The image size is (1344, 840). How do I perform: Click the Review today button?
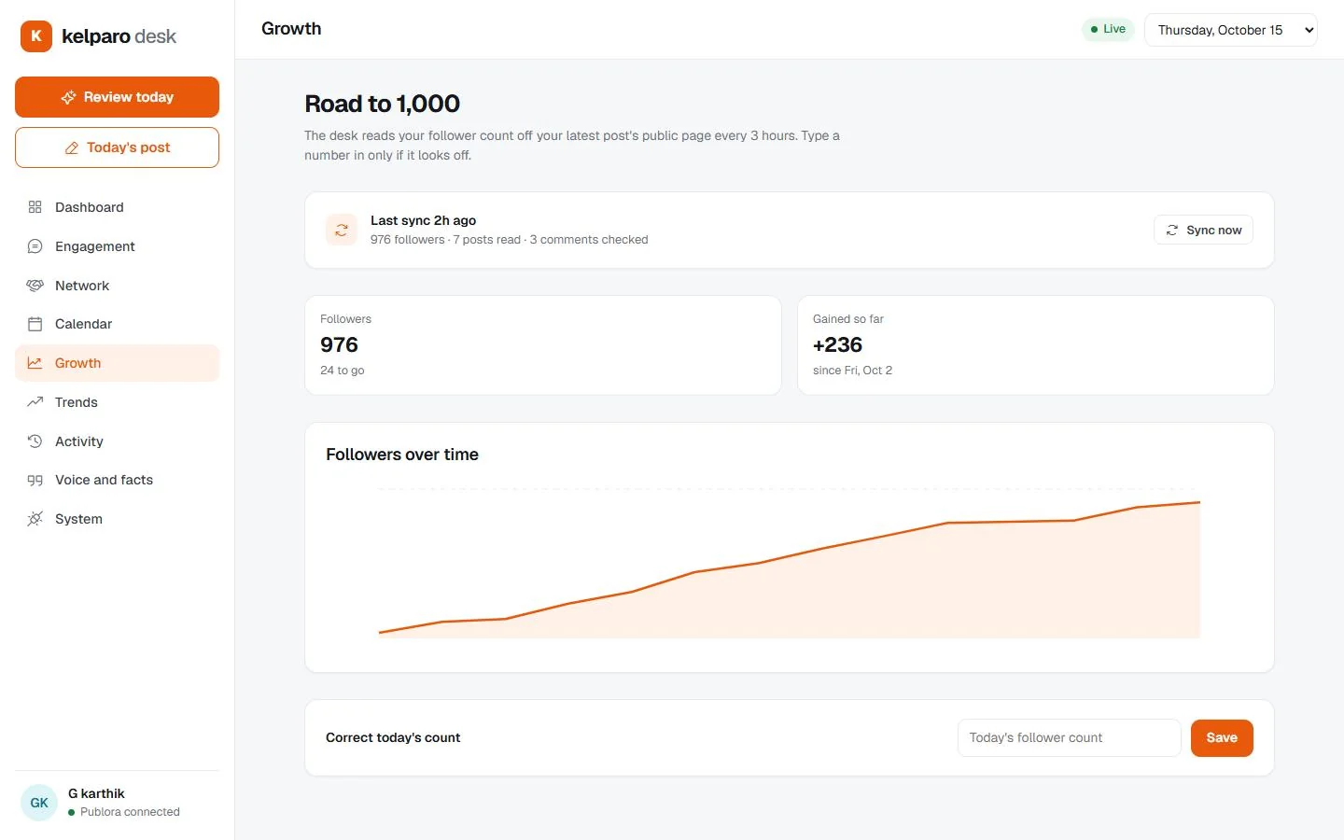click(x=117, y=97)
